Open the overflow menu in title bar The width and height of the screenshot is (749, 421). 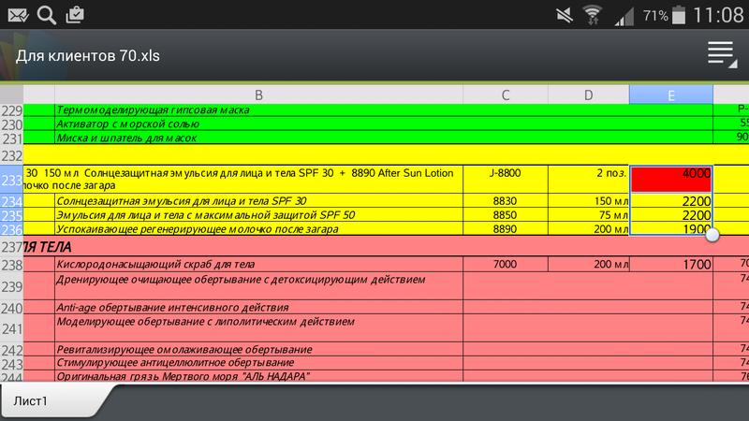(722, 54)
